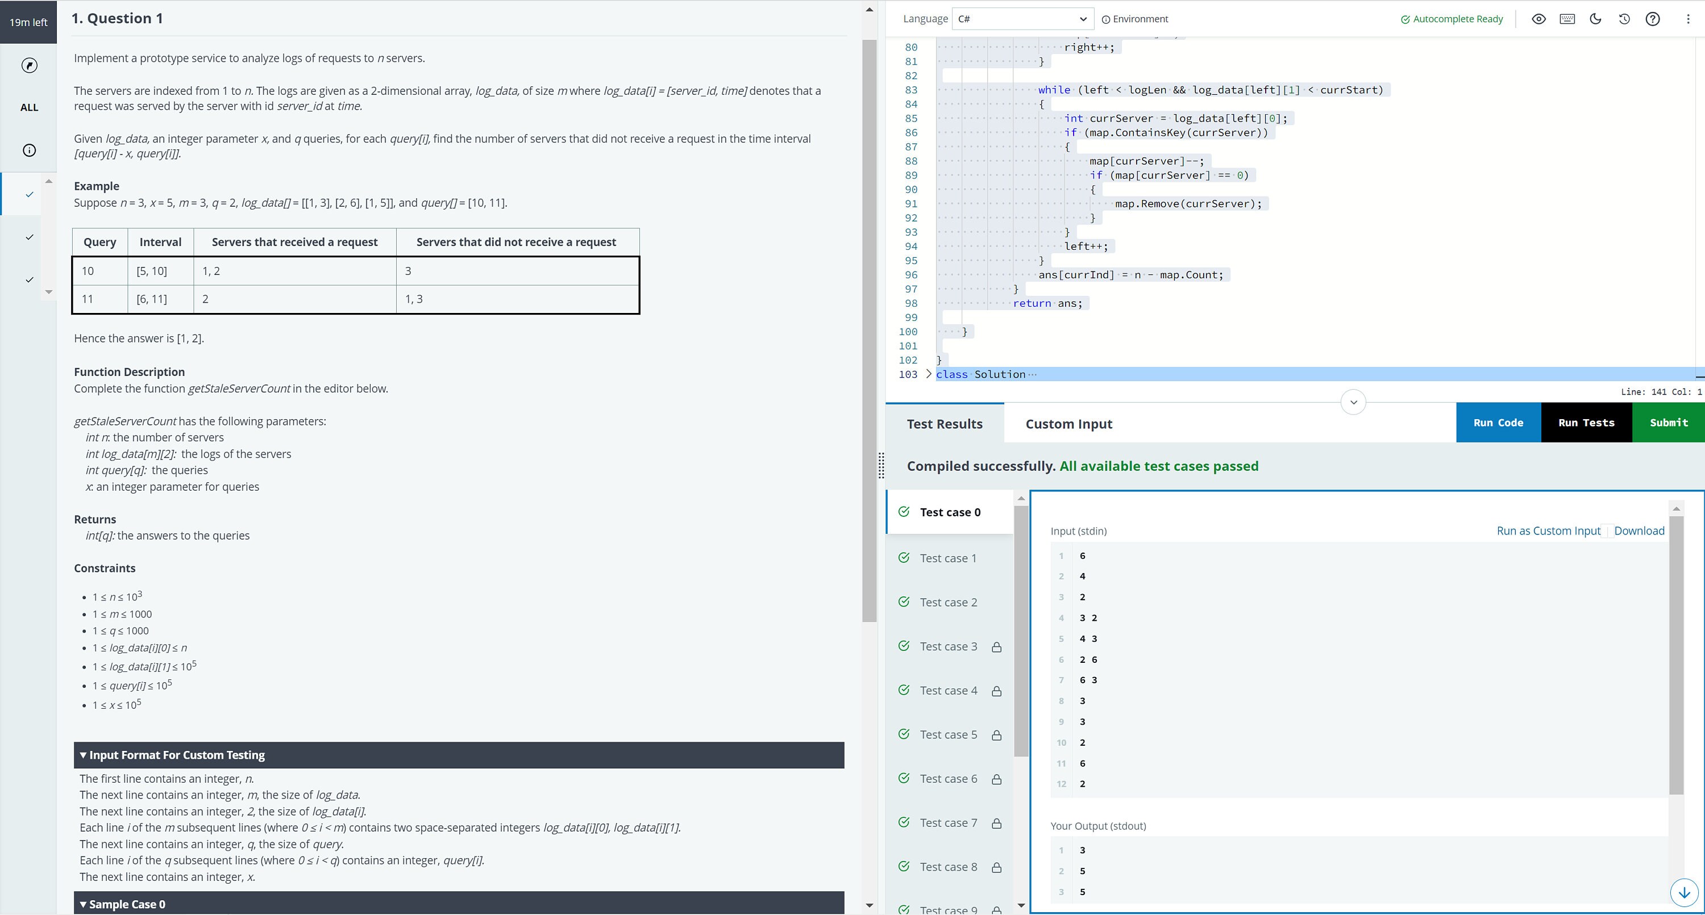Click line 98 'return ans;' in editor

click(1047, 303)
